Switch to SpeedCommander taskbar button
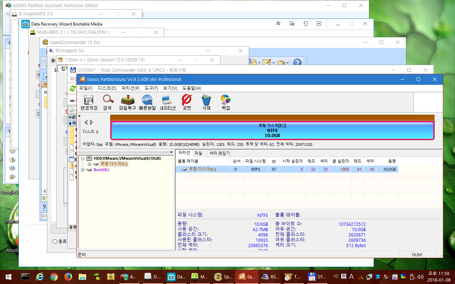 click(223, 277)
